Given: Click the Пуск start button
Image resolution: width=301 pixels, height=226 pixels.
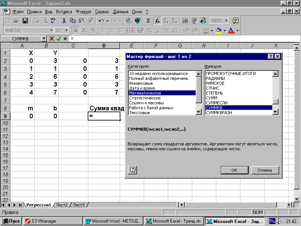Looking at the screenshot, I should 11,221.
